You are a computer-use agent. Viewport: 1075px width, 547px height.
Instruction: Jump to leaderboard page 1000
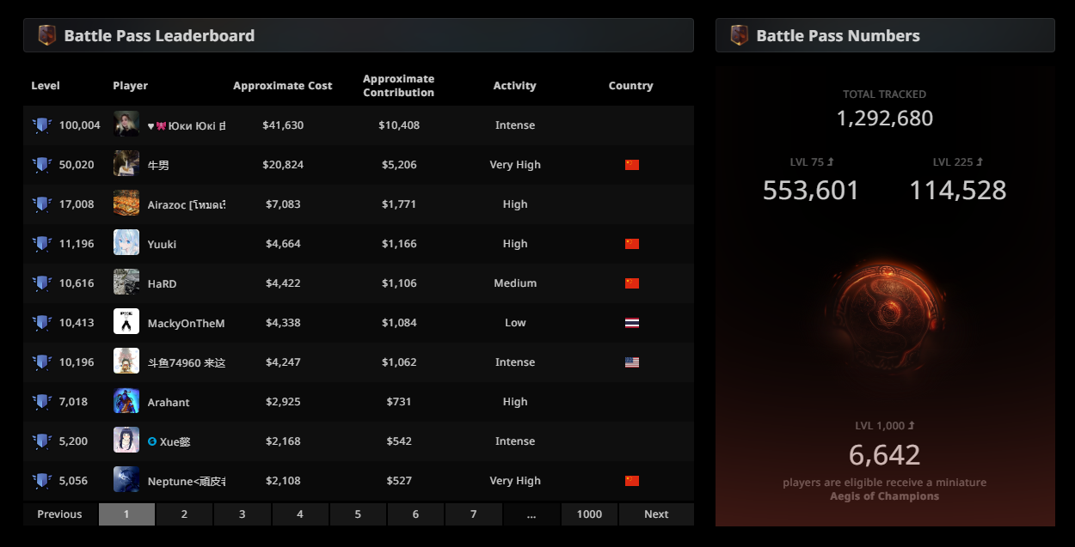(589, 514)
